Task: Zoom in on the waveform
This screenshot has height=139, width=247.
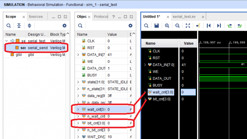Action: coord(167,26)
